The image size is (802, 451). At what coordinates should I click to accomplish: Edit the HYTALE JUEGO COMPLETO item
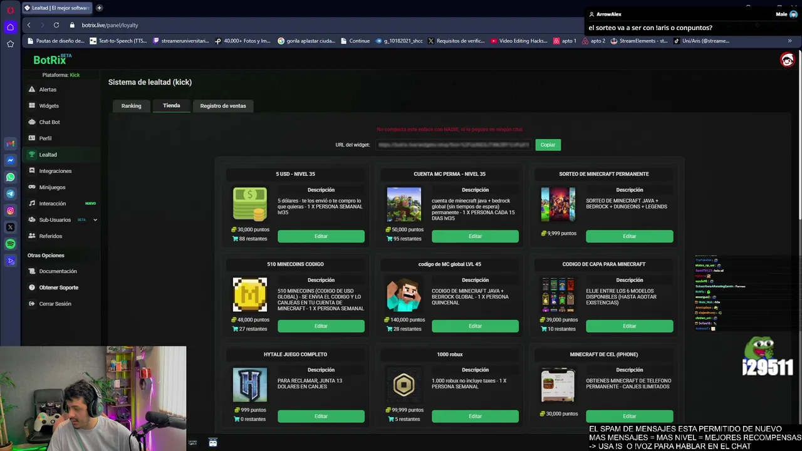321,416
